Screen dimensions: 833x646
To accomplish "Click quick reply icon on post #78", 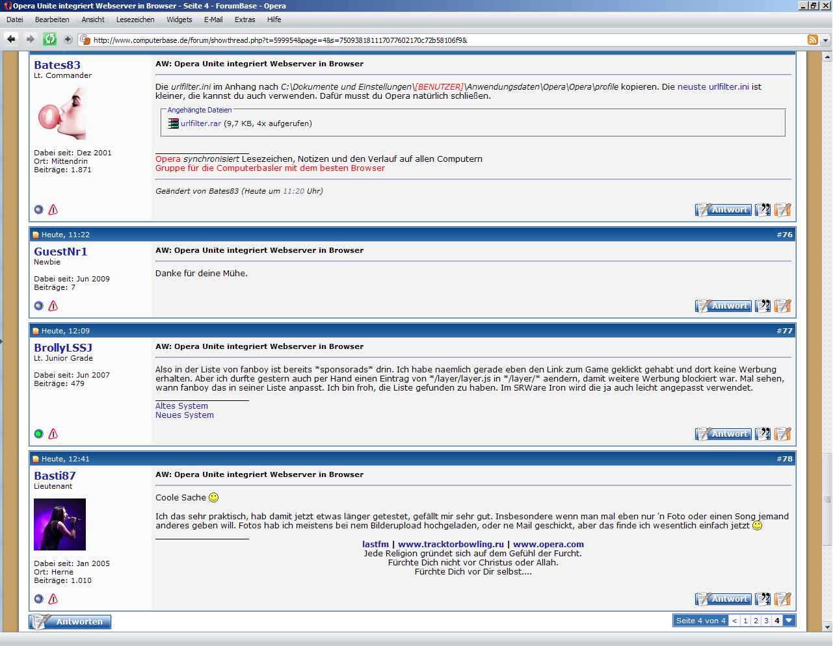I will pyautogui.click(x=783, y=599).
